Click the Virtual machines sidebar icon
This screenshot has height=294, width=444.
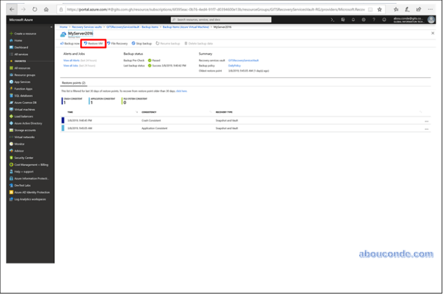(11, 109)
